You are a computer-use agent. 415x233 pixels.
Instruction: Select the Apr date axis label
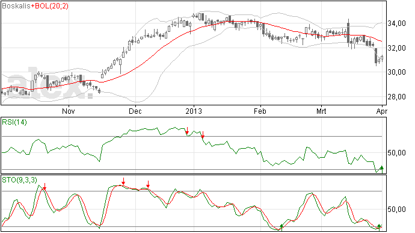pos(382,111)
